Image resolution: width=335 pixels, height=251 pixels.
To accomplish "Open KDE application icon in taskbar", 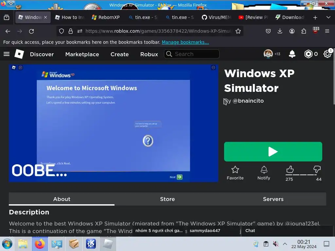I will pyautogui.click(x=91, y=244).
